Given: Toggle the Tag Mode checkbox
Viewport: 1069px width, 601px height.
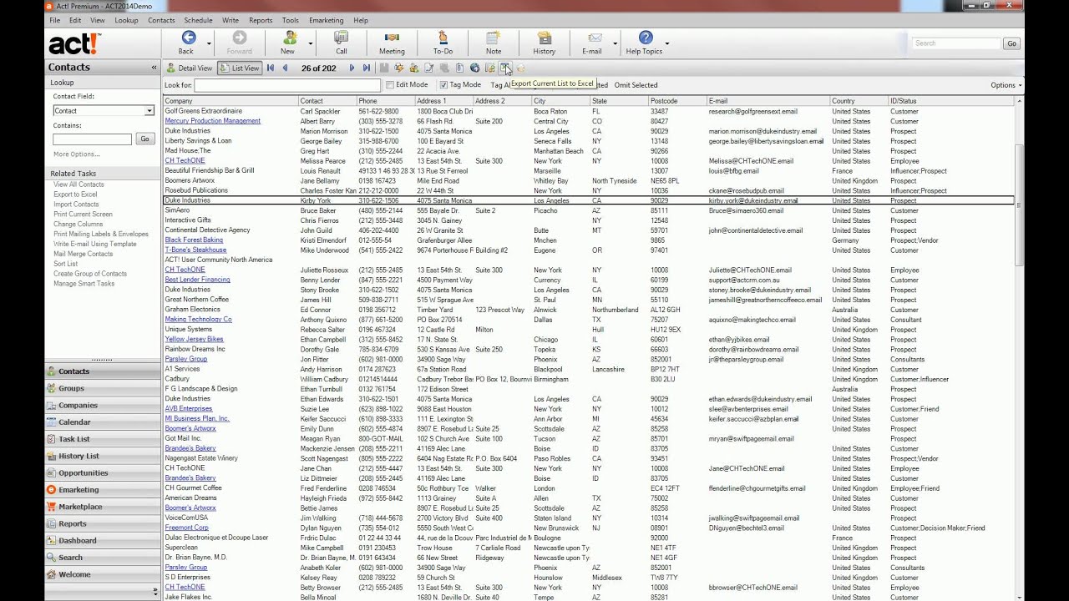Looking at the screenshot, I should point(443,84).
